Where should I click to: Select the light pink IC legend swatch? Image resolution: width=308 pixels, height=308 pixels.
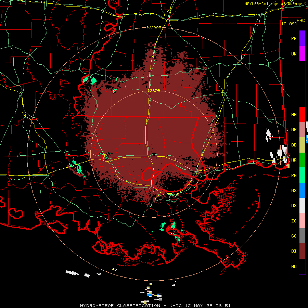coord(302,221)
